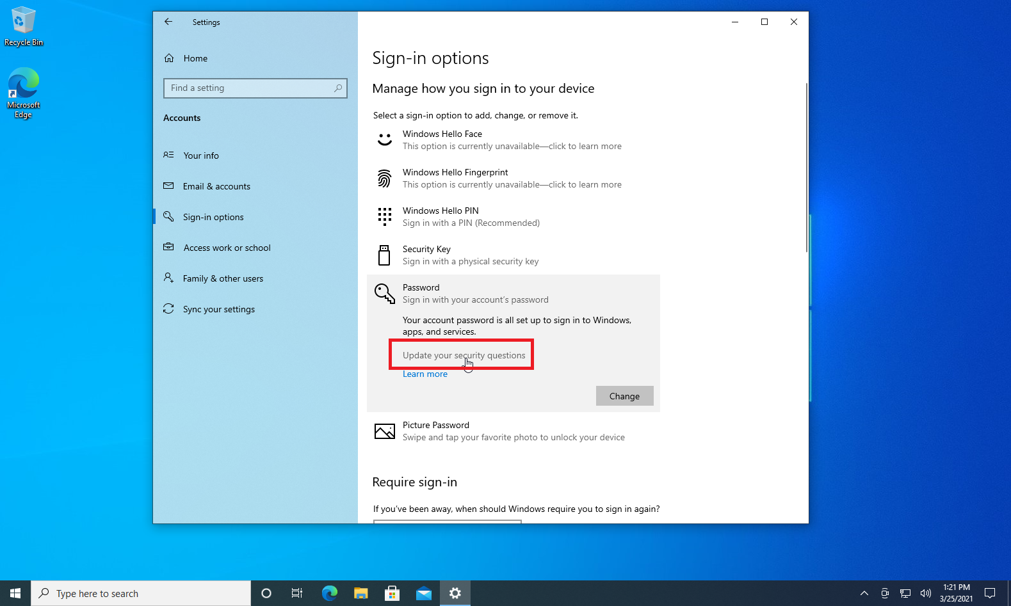Click the Learn more link
The height and width of the screenshot is (606, 1011).
click(x=425, y=374)
